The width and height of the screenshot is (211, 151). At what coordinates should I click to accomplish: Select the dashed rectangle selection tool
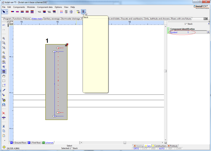coord(4,81)
